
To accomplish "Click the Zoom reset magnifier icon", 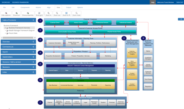I will click(76, 13).
